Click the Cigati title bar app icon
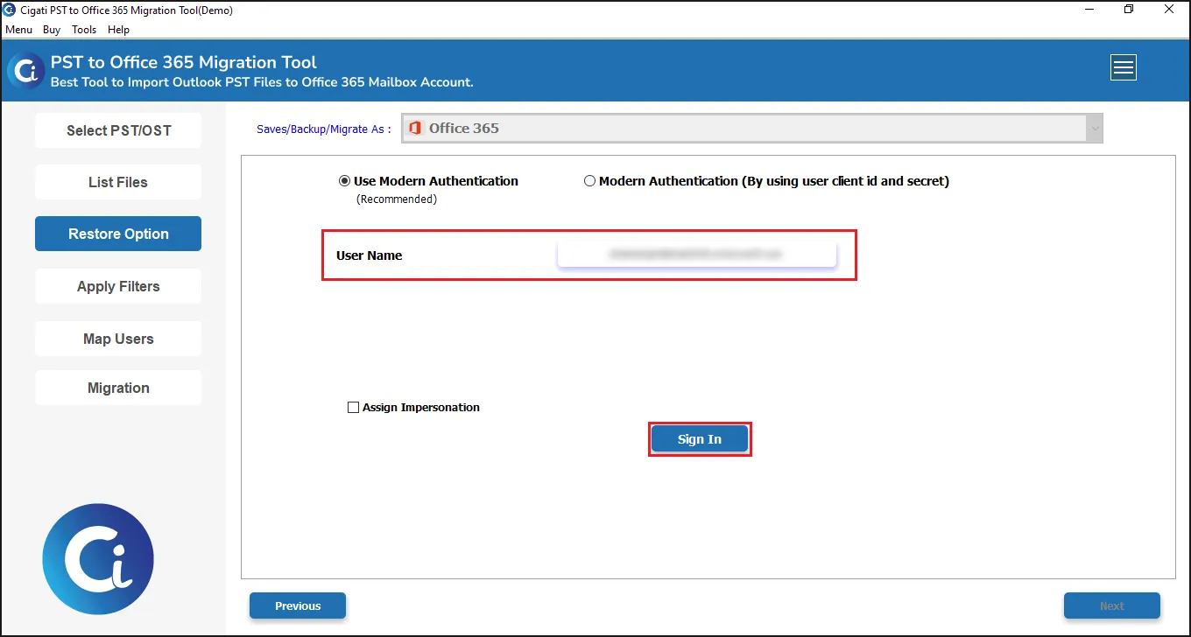 coord(11,10)
